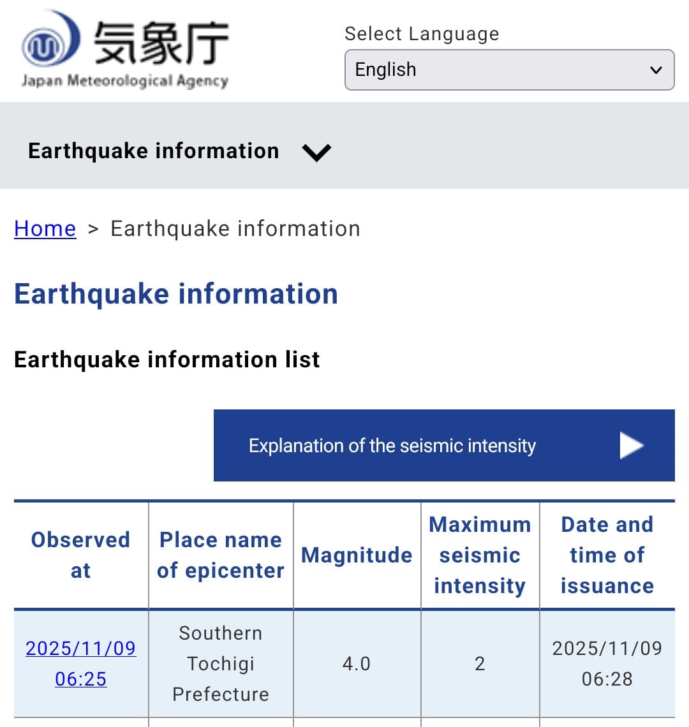Viewport: 689px width, 727px height.
Task: Click the Observed at column header
Action: (80, 555)
